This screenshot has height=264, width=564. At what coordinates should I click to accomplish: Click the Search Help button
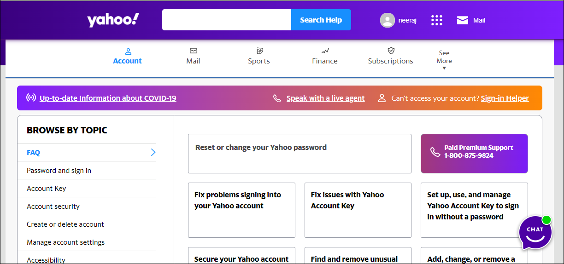click(321, 20)
